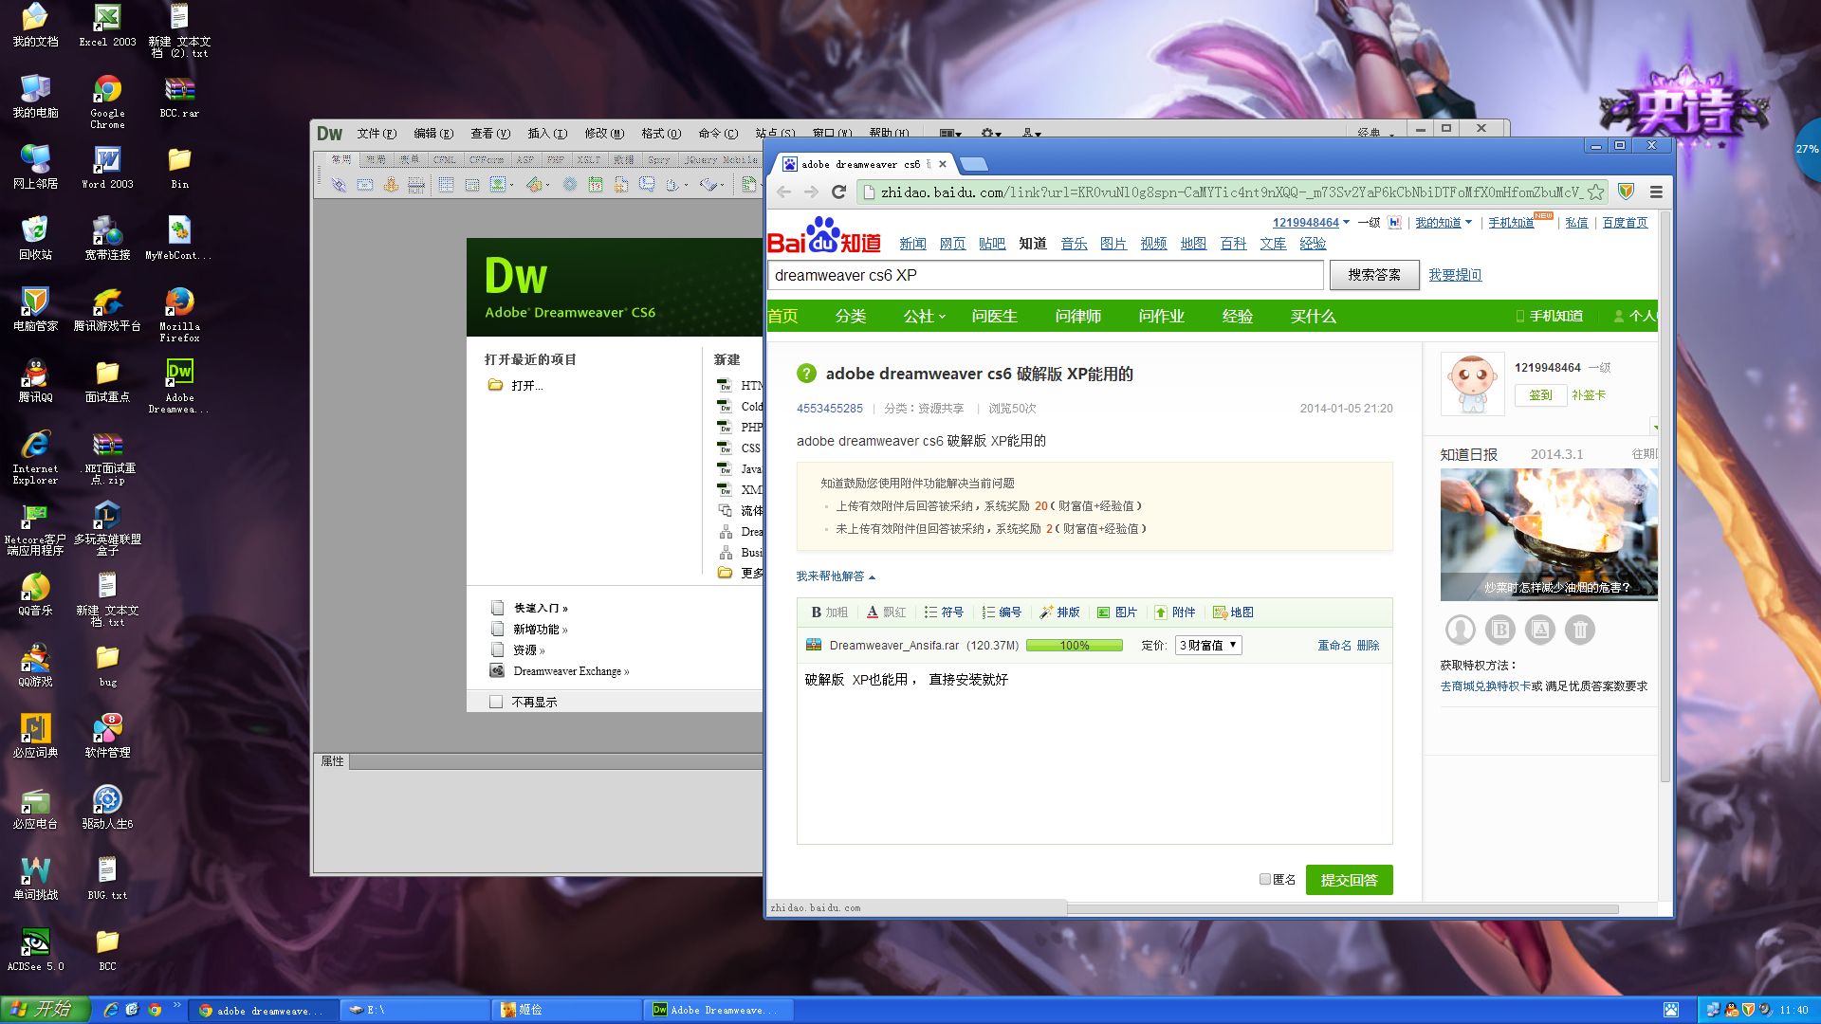Click 删除 to remove the Dreamweaver_Ansifa.rar attachment

tap(1370, 645)
